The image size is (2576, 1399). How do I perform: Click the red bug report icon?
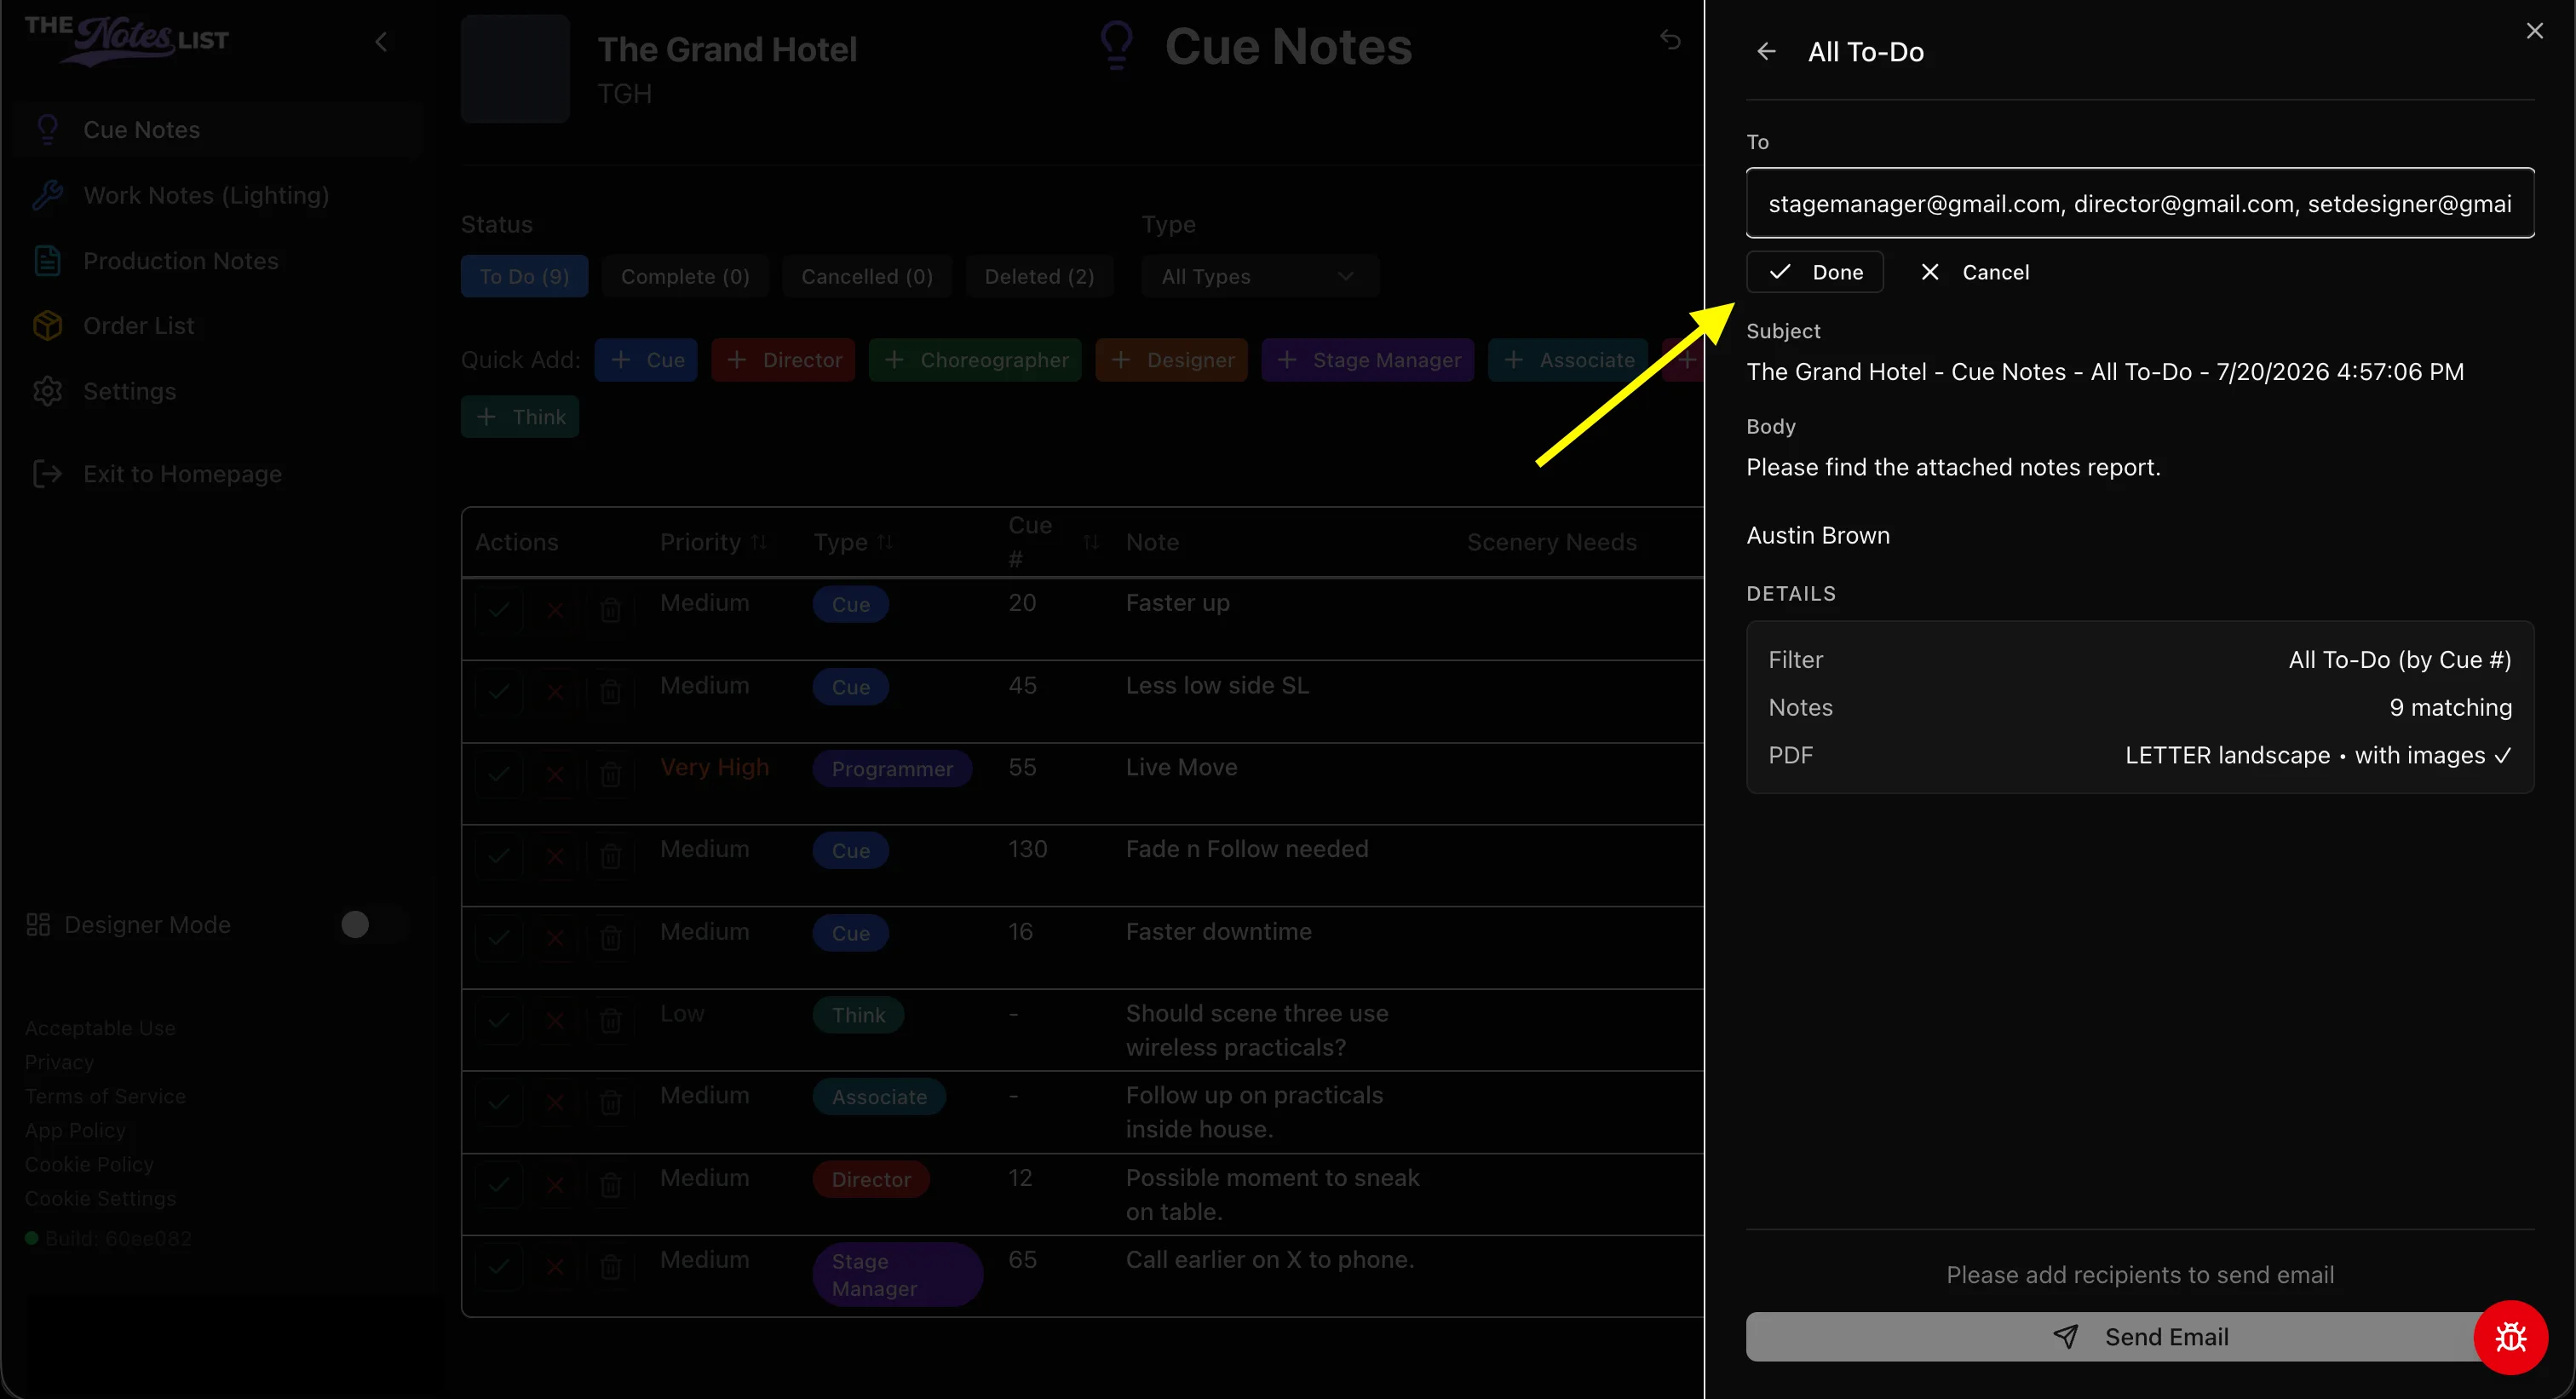click(x=2510, y=1337)
